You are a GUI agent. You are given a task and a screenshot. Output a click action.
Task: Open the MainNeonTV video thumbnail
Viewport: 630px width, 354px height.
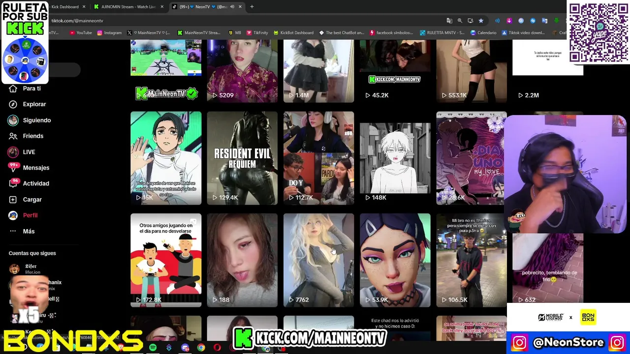point(166,71)
